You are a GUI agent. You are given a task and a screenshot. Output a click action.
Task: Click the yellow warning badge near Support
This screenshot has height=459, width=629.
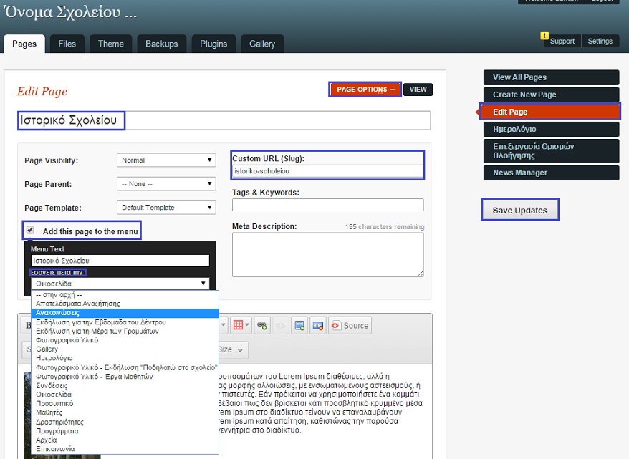(x=544, y=35)
